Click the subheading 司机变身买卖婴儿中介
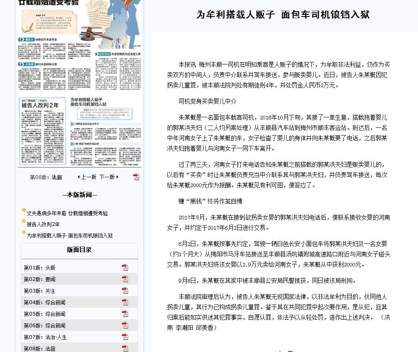This screenshot has height=352, width=418. click(207, 101)
